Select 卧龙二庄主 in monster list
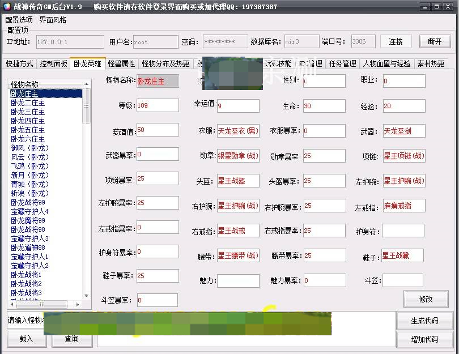 28,103
